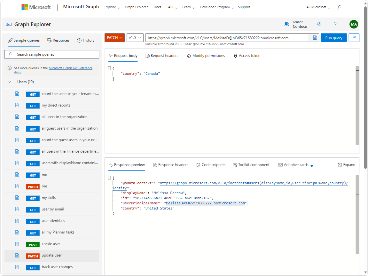Click the docs icon beside 'all users in the organization'
This screenshot has width=368, height=276.
click(17, 117)
